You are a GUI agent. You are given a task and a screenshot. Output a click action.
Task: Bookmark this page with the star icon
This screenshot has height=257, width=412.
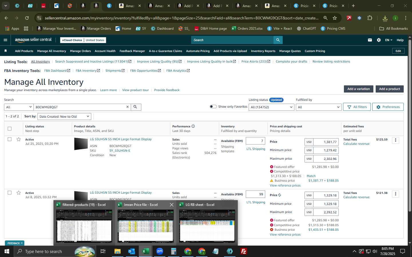[335, 18]
